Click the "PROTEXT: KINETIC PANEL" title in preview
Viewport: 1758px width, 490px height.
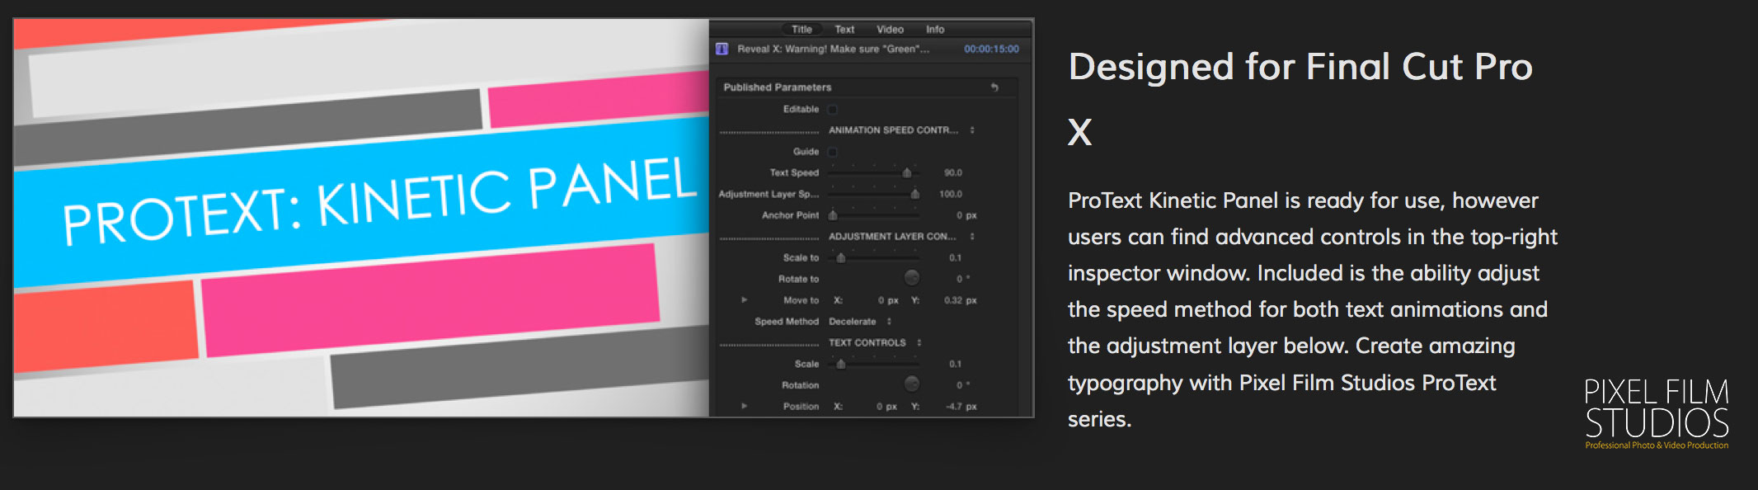380,202
